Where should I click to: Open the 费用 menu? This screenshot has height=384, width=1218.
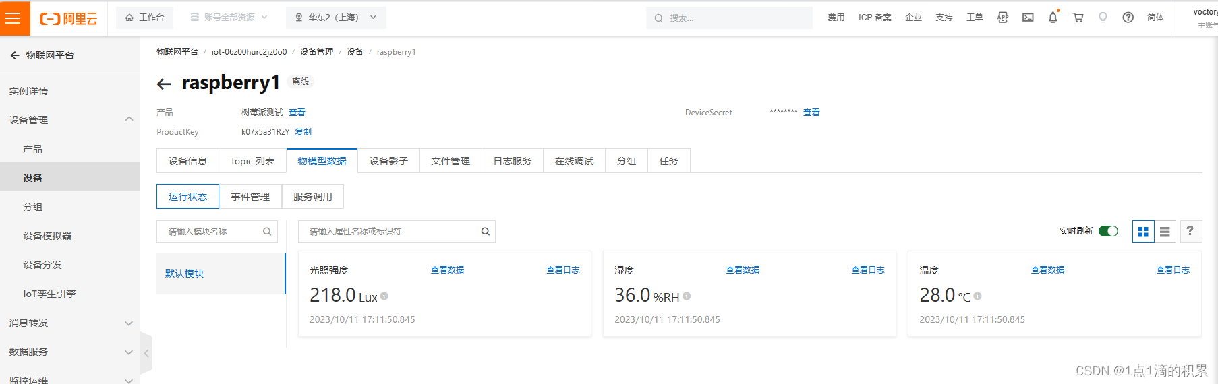836,18
